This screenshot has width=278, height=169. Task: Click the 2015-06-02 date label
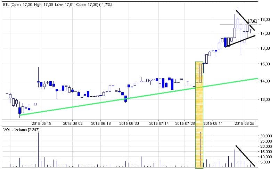(73, 123)
